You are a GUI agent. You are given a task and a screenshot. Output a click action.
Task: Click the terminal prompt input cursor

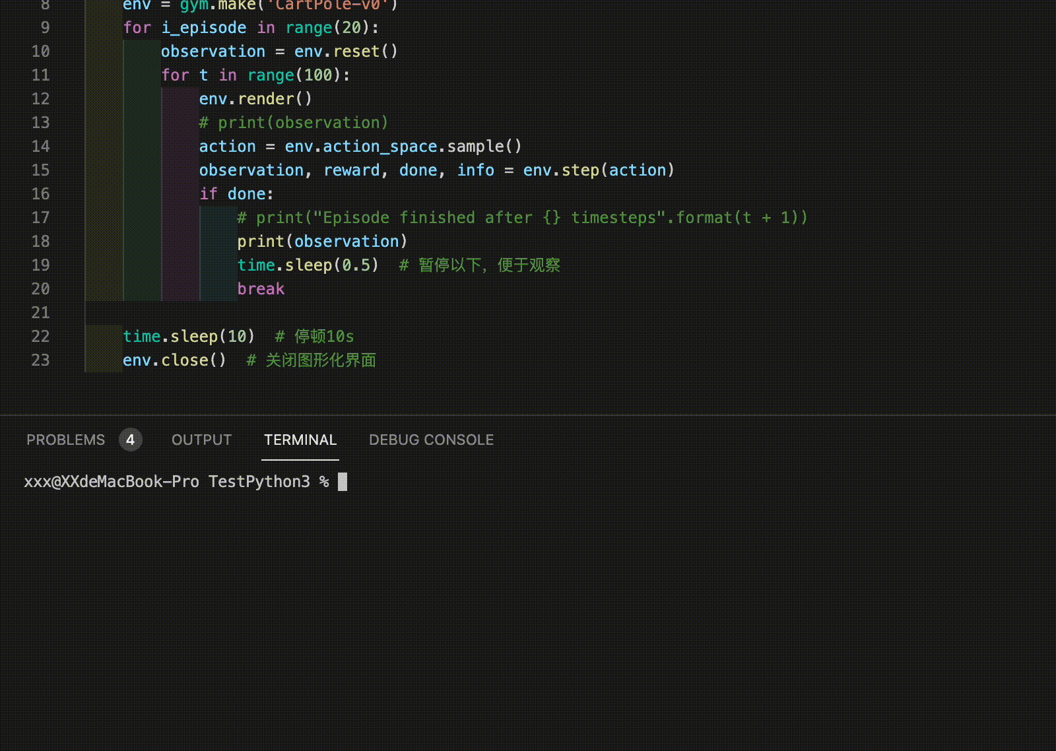[x=343, y=482]
